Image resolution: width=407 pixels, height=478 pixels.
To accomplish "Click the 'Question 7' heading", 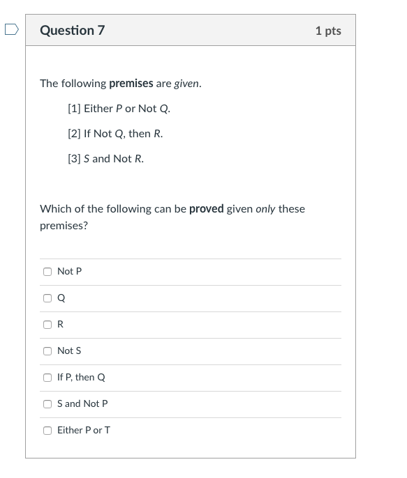I will (x=73, y=31).
